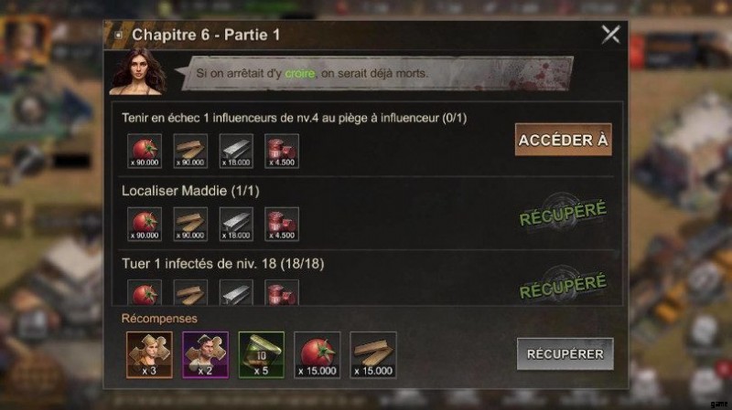Screen dimensions: 732x410
Task: Select the steel x18.000 icon in influencer quest
Action: [x=236, y=151]
